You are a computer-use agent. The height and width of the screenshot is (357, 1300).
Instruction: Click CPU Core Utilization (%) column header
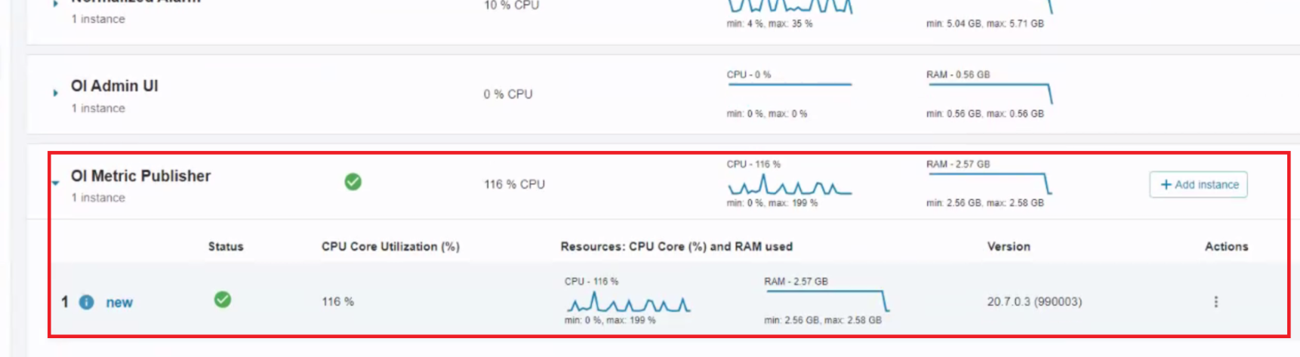(390, 246)
